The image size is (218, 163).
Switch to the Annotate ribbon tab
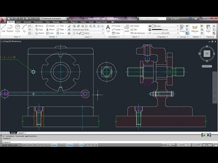click(x=27, y=22)
